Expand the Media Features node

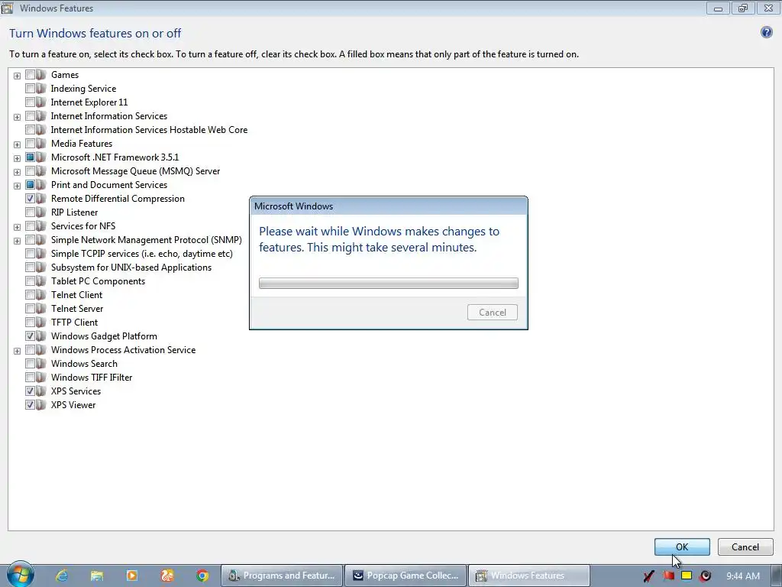[17, 144]
